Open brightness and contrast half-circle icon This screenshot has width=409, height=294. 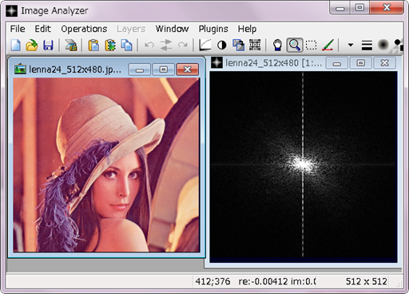tap(221, 46)
